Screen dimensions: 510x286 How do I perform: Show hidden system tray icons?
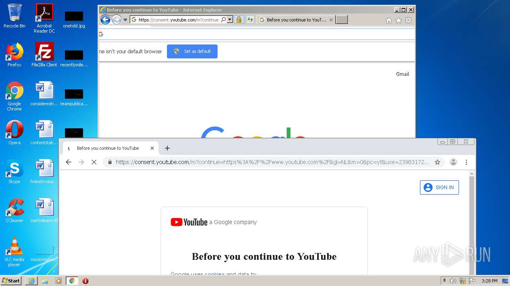coord(445,281)
